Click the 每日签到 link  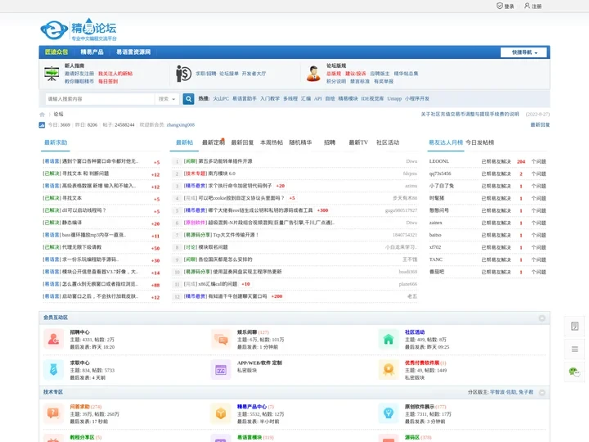tap(108, 81)
